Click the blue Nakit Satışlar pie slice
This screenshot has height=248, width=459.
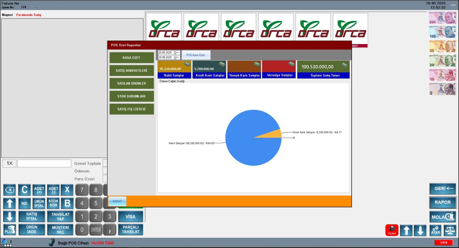pyautogui.click(x=247, y=143)
